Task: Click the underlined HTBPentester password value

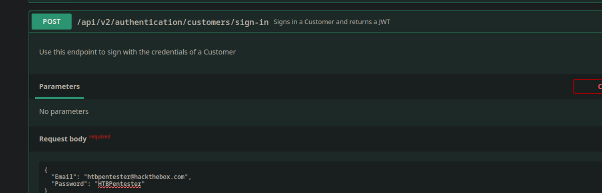Action: tap(120, 184)
